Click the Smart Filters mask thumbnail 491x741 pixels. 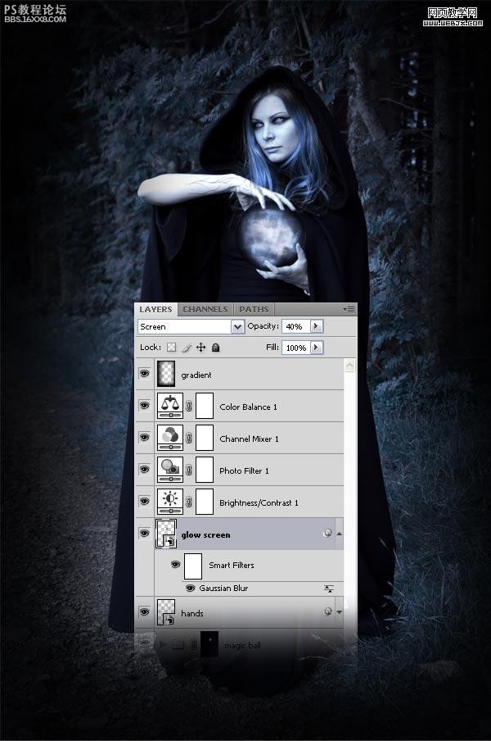pos(193,566)
